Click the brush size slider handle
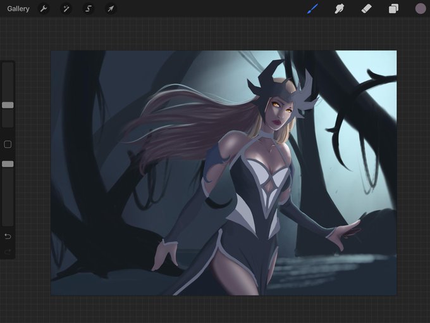Image resolution: width=430 pixels, height=323 pixels. [x=8, y=105]
